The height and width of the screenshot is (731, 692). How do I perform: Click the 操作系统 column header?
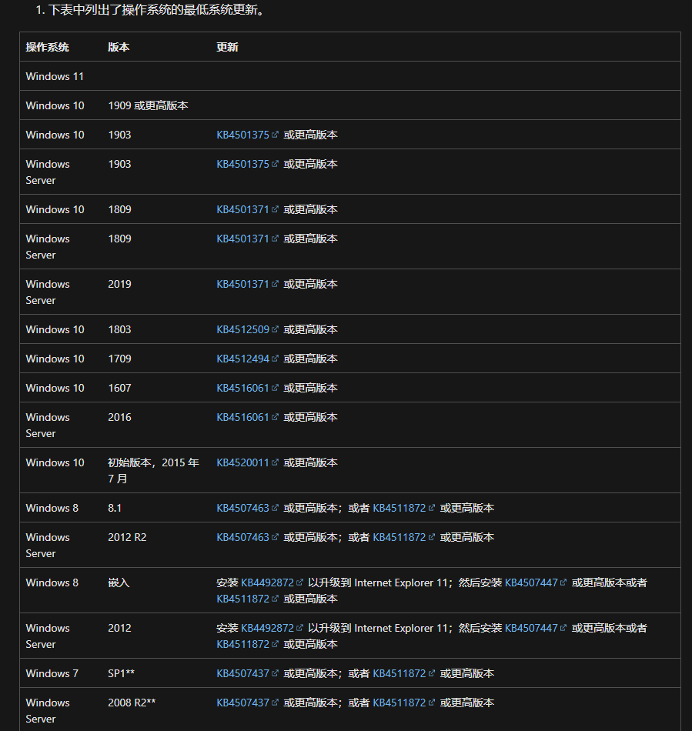(x=47, y=47)
